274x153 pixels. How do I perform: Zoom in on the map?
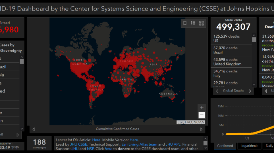click(x=202, y=107)
